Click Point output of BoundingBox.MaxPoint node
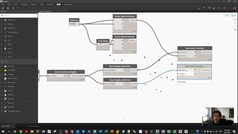This screenshot has height=134, width=238. point(134,70)
